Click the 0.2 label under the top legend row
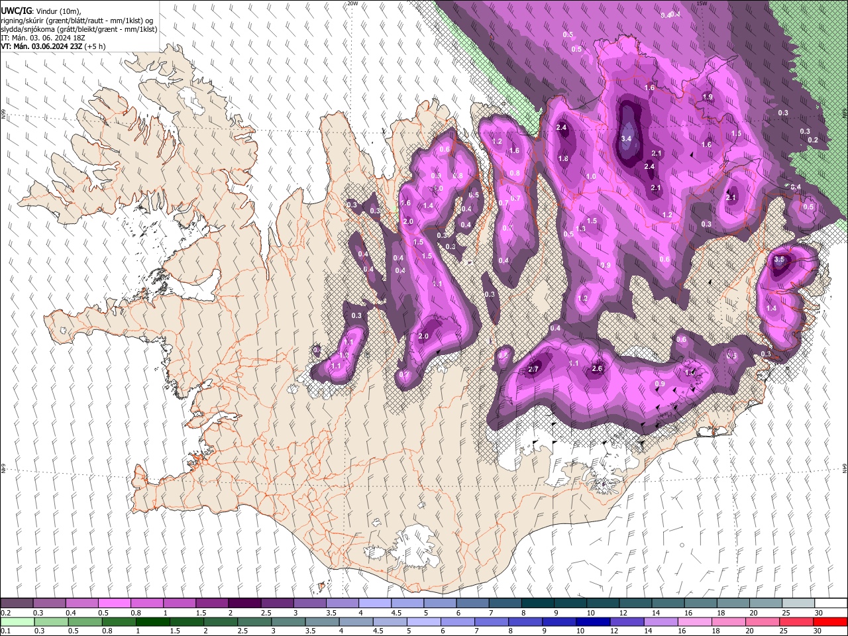 pyautogui.click(x=5, y=613)
